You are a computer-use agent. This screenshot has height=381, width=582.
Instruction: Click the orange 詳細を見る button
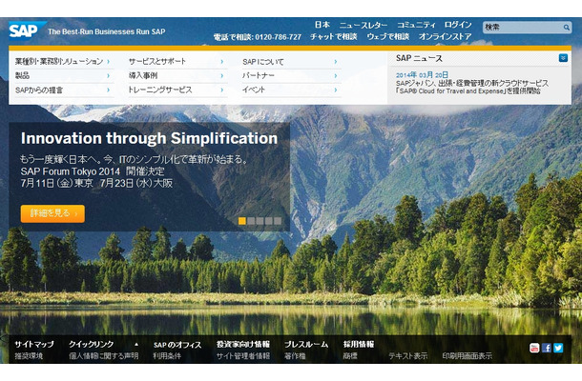[52, 213]
